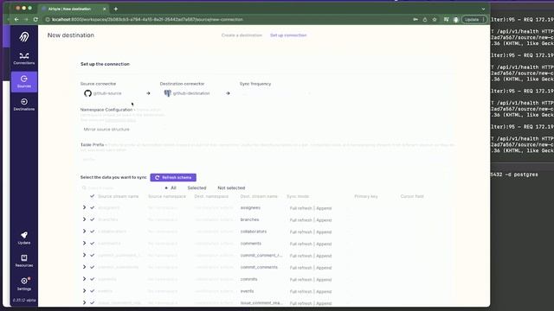Image resolution: width=554 pixels, height=311 pixels.
Task: Click the Primary key column header
Action: pyautogui.click(x=365, y=196)
